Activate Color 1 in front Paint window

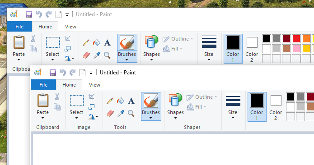[x=257, y=107]
